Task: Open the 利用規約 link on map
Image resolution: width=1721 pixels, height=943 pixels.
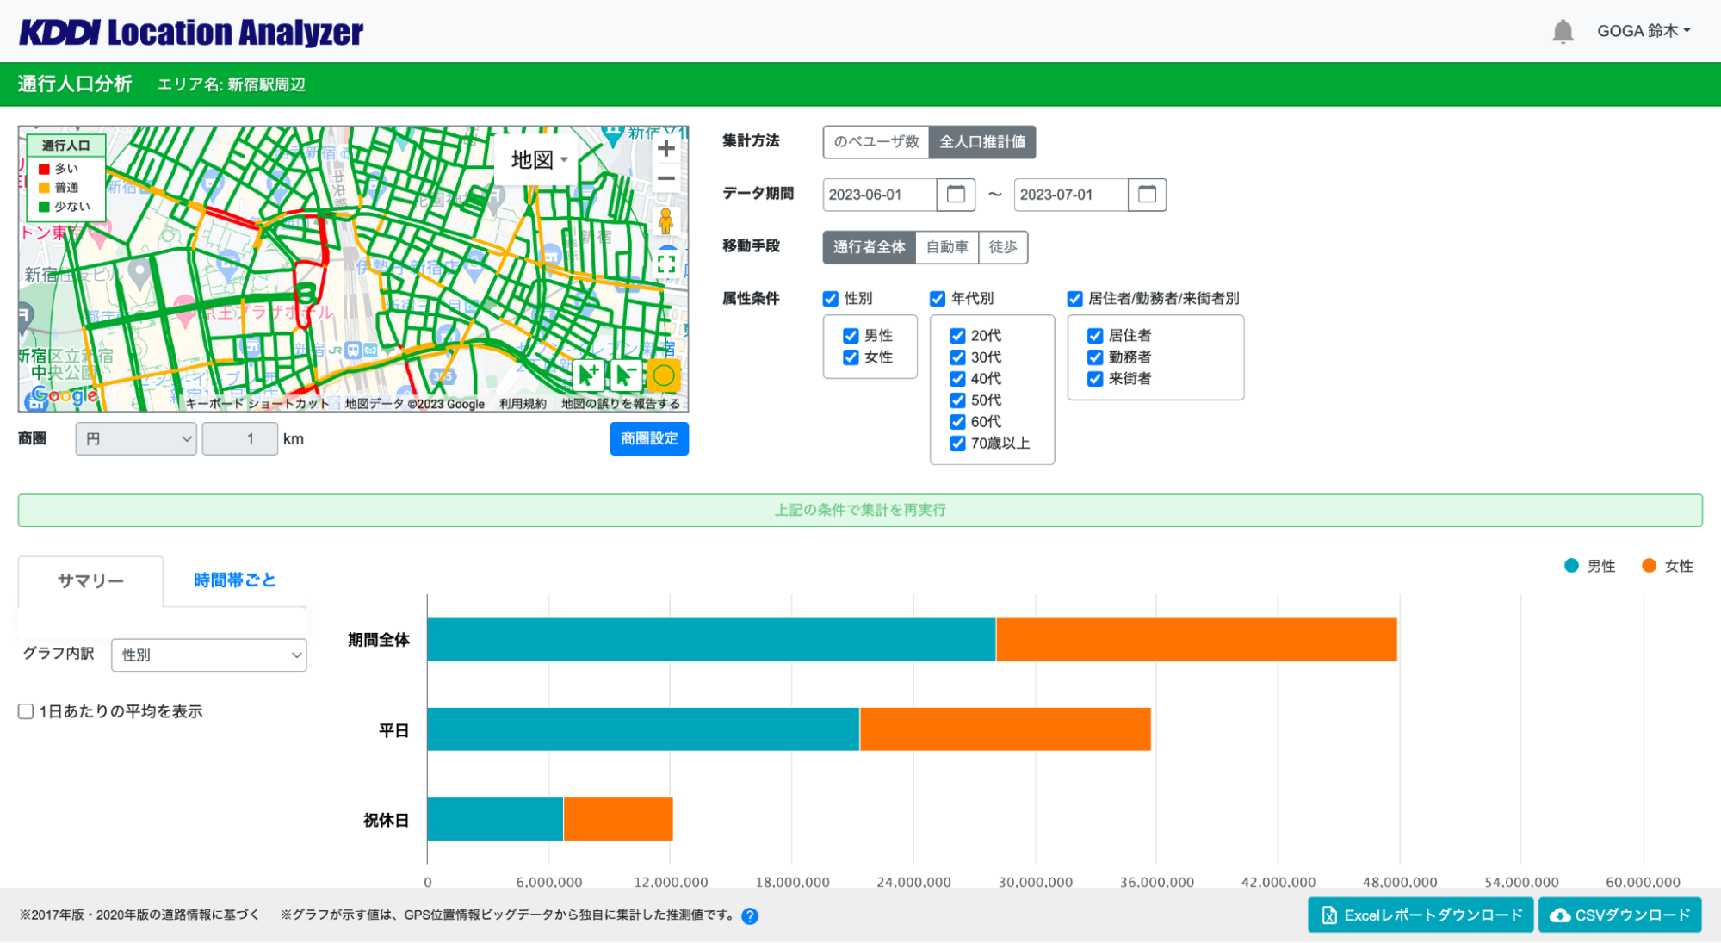Action: click(523, 404)
